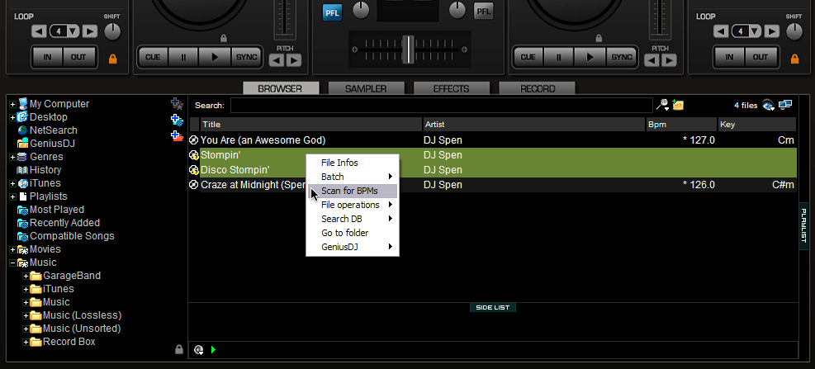Click the network monitors icon beside 4 files

coord(784,105)
